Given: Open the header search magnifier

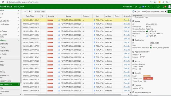Looking at the screenshot, I should 135,7.
